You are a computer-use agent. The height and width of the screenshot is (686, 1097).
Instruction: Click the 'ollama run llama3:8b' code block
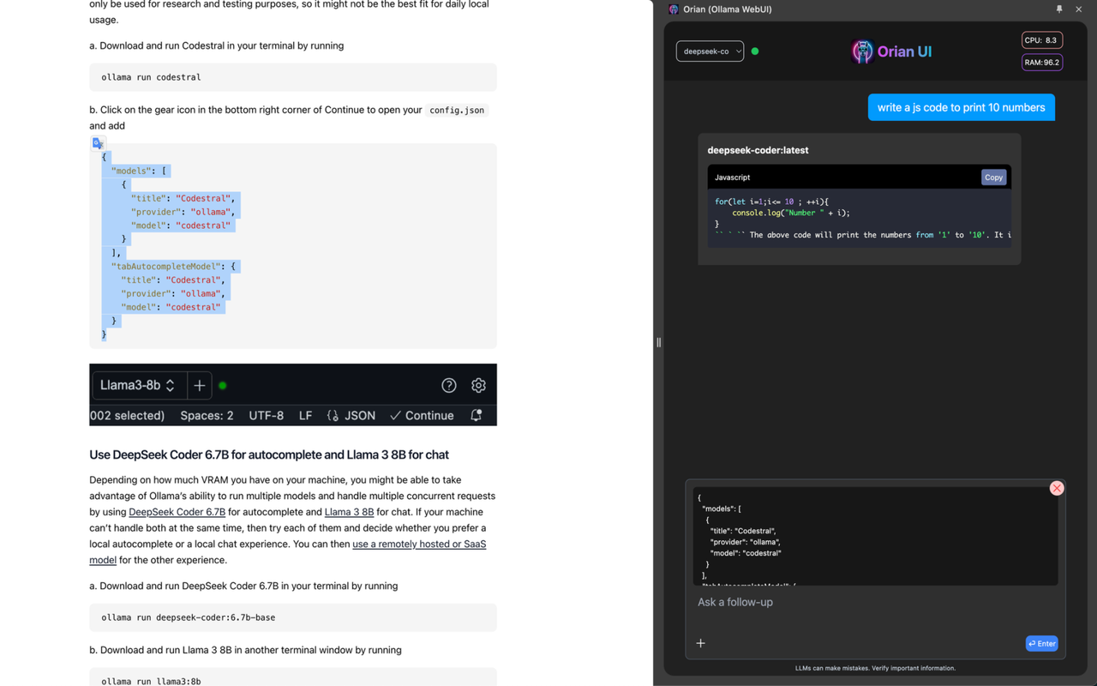tap(293, 677)
